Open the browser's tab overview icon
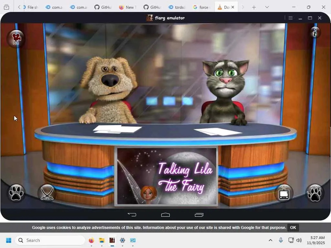The width and height of the screenshot is (331, 248). pos(6,7)
